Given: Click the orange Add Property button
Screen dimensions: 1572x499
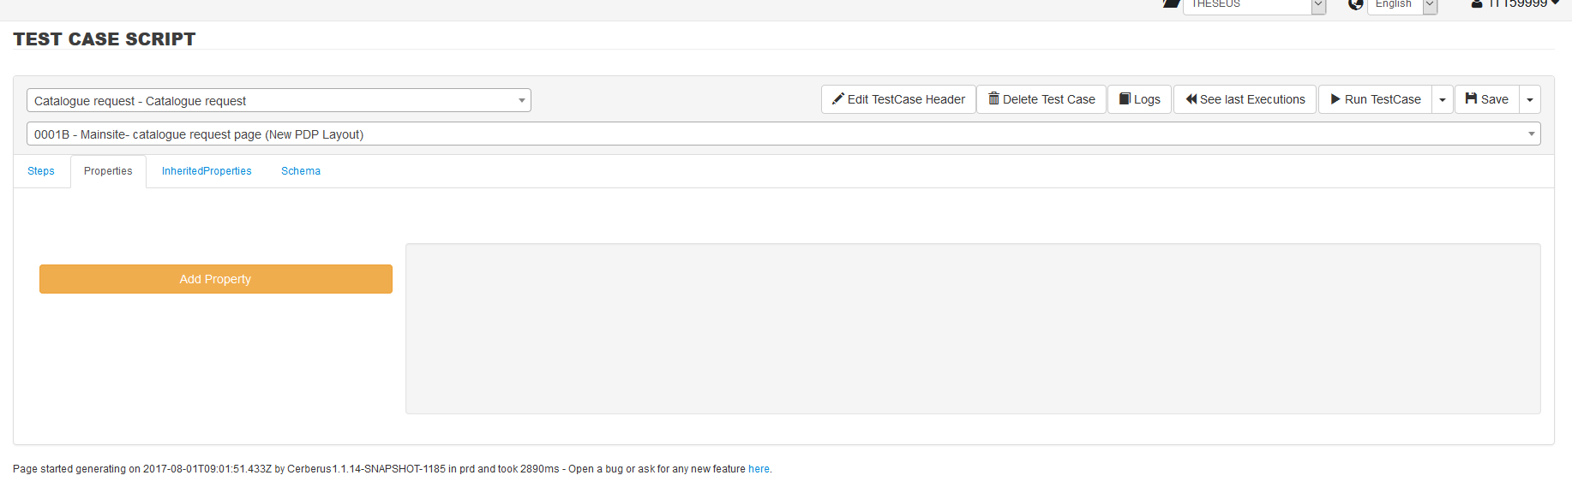Looking at the screenshot, I should click(x=216, y=279).
